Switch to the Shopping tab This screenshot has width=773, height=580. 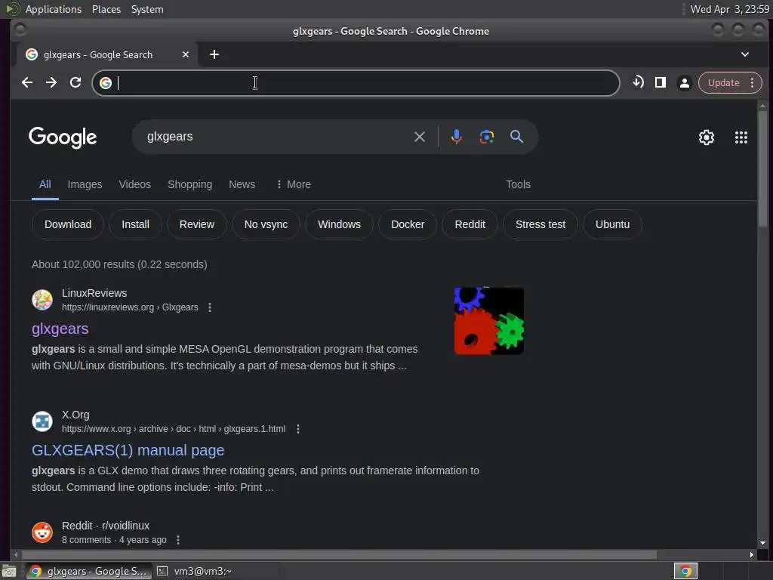tap(189, 184)
